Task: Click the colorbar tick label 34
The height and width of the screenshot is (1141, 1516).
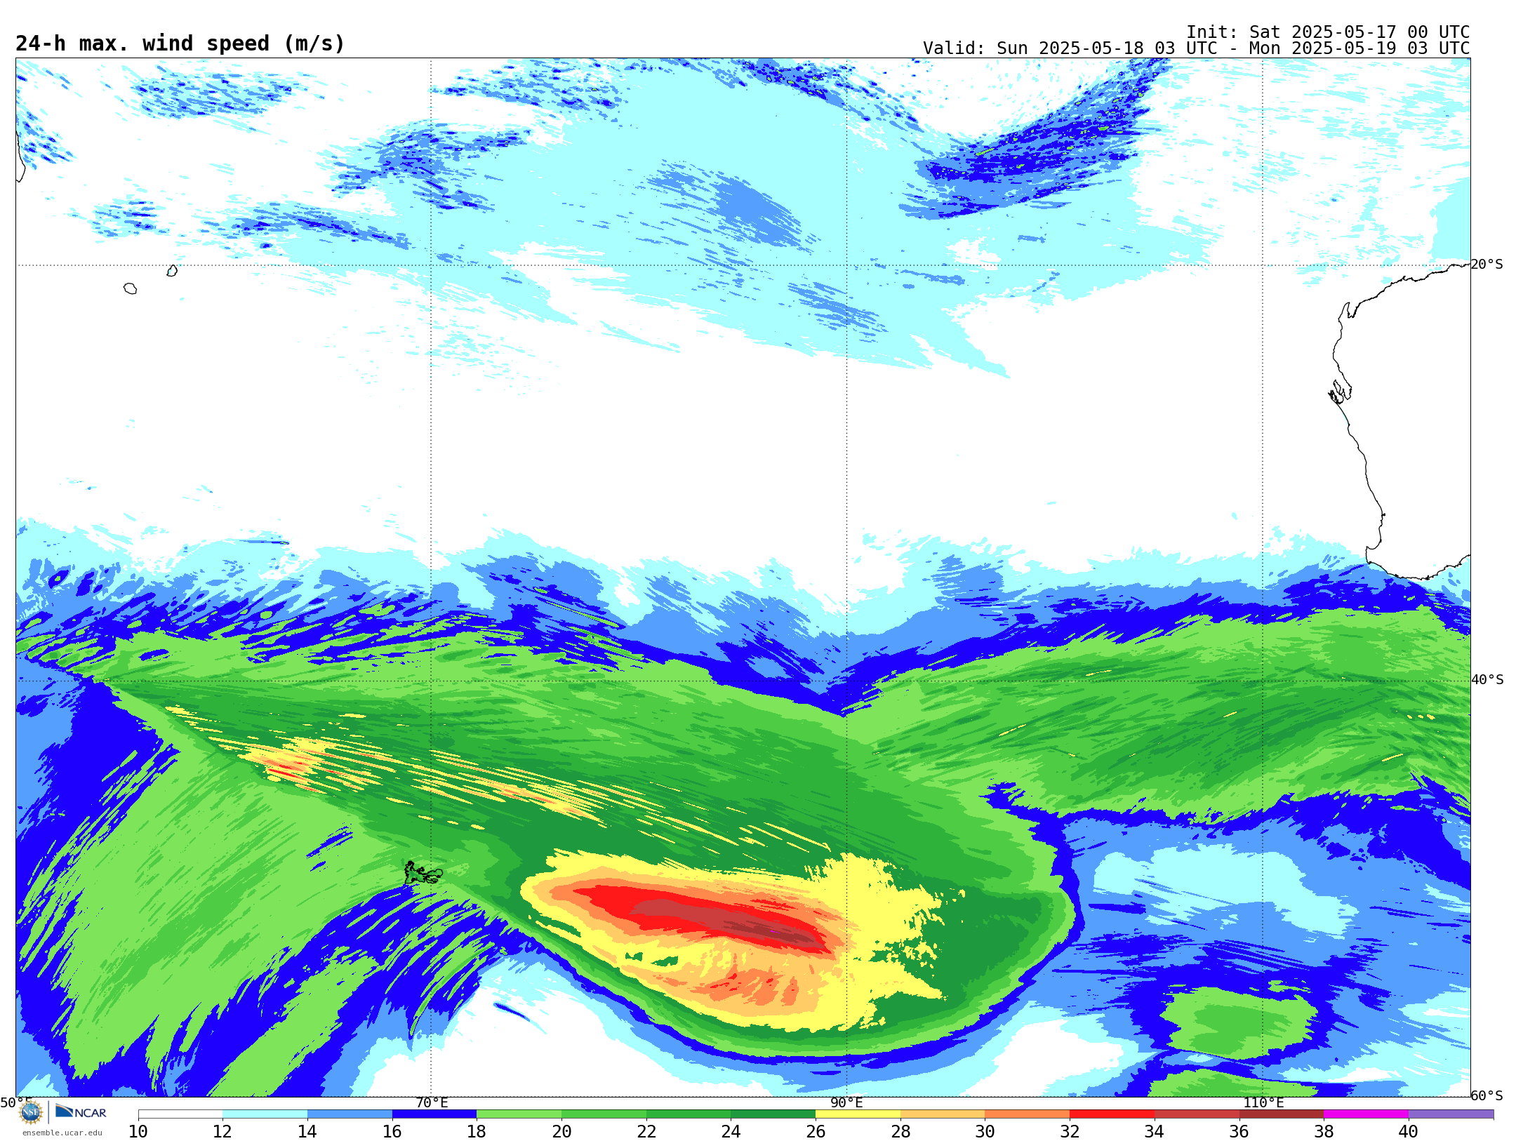Action: pos(1155,1131)
